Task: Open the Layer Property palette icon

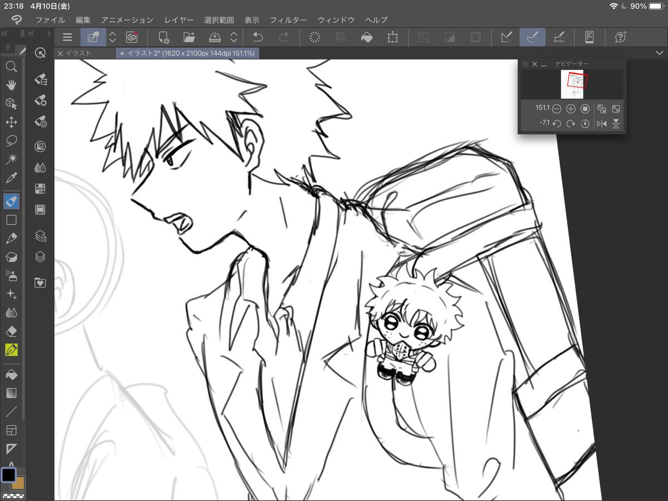Action: click(x=40, y=236)
